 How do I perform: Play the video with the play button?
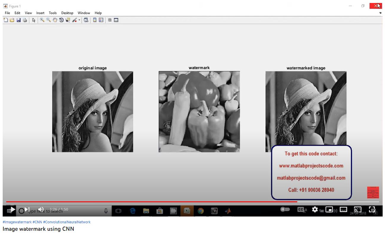point(13,209)
